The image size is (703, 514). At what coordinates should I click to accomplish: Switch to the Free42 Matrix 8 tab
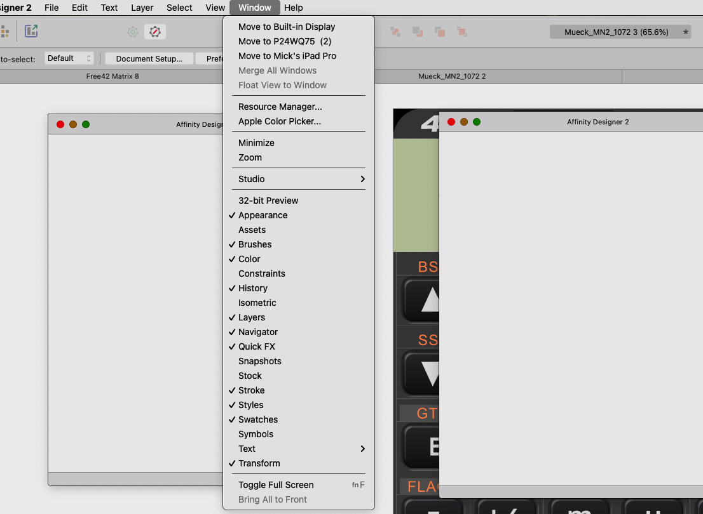click(113, 76)
